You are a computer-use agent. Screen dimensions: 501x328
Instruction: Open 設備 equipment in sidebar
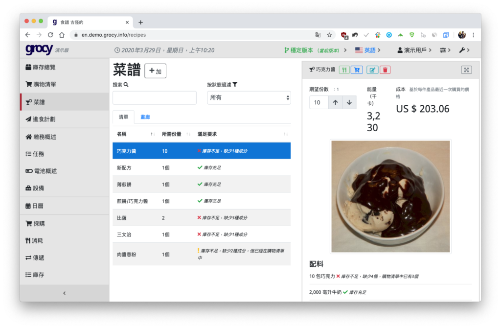(x=65, y=188)
